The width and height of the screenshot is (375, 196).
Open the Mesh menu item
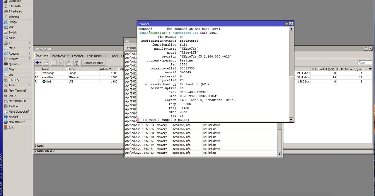pos(12,38)
